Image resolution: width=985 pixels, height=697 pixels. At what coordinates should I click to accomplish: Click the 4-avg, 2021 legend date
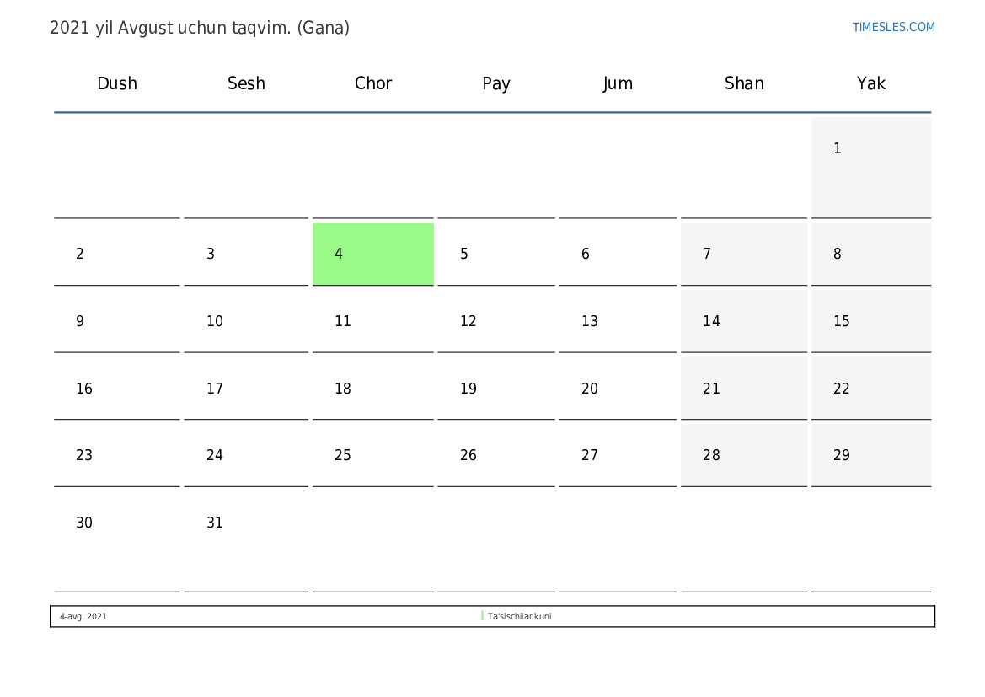pos(83,617)
